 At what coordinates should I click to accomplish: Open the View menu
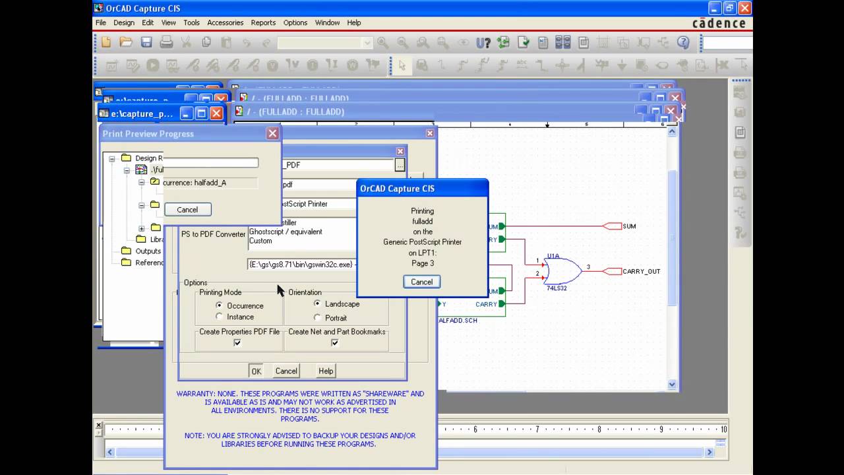(169, 22)
